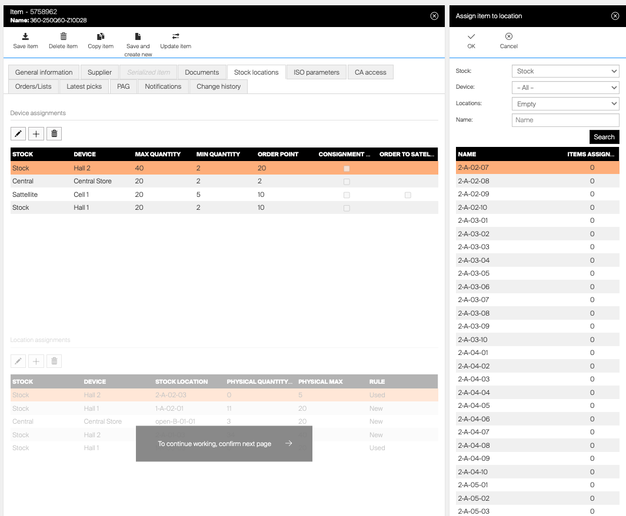Click the OK checkmark in Assign item panel
The width and height of the screenshot is (626, 516).
click(471, 36)
